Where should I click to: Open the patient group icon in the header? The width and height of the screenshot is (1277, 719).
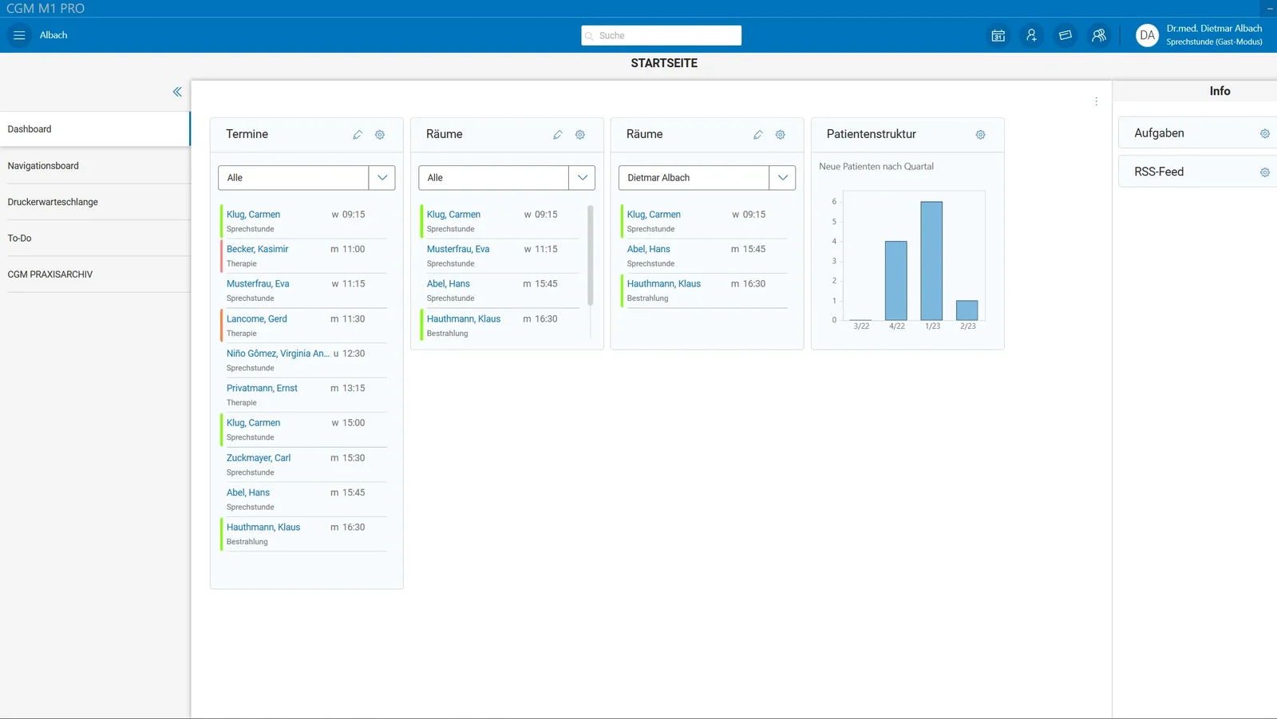coord(1099,35)
